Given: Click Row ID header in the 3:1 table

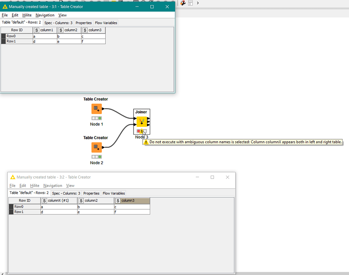Looking at the screenshot, I should [17, 30].
